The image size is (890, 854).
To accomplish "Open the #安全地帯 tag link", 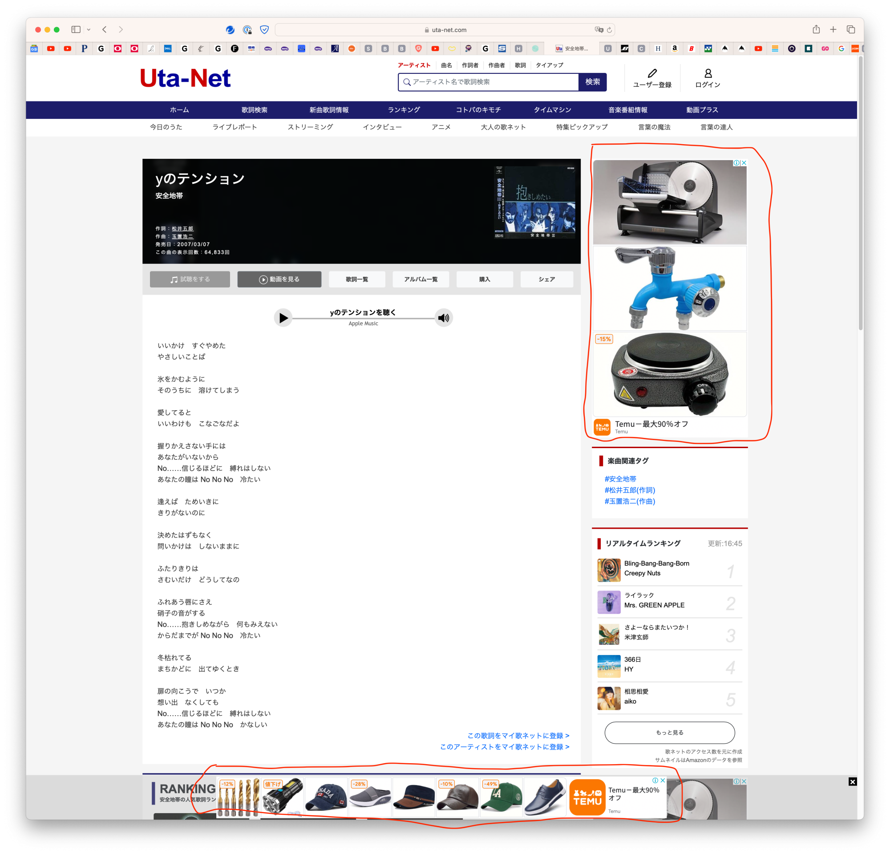I will tap(620, 478).
